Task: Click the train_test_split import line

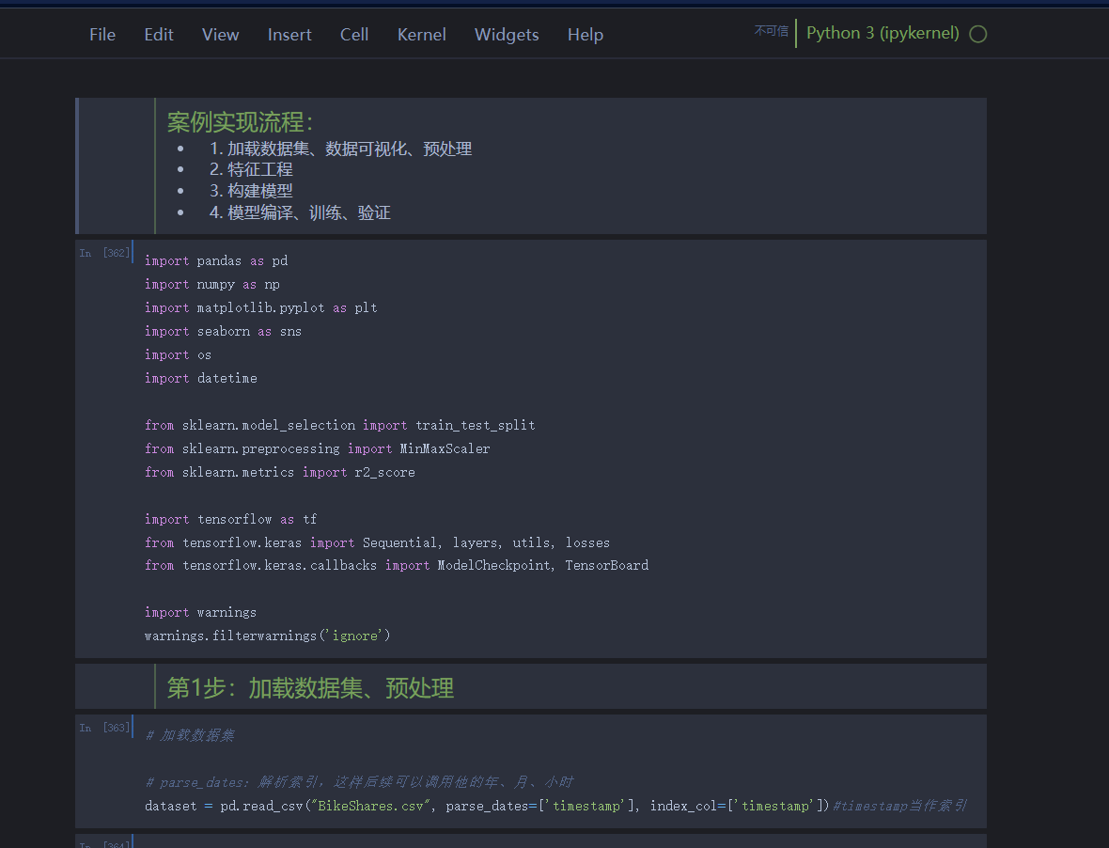Action: click(339, 425)
